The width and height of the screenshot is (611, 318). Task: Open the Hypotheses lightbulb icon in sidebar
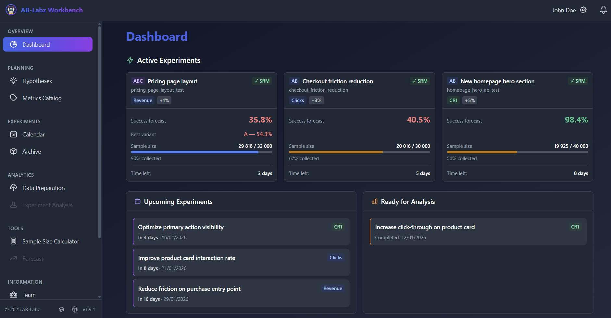[13, 81]
